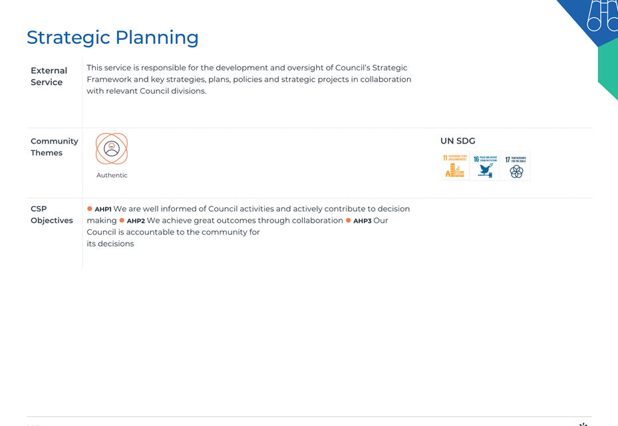Viewport: 618px width, 426px height.
Task: Click the service description paragraph
Action: tap(249, 79)
